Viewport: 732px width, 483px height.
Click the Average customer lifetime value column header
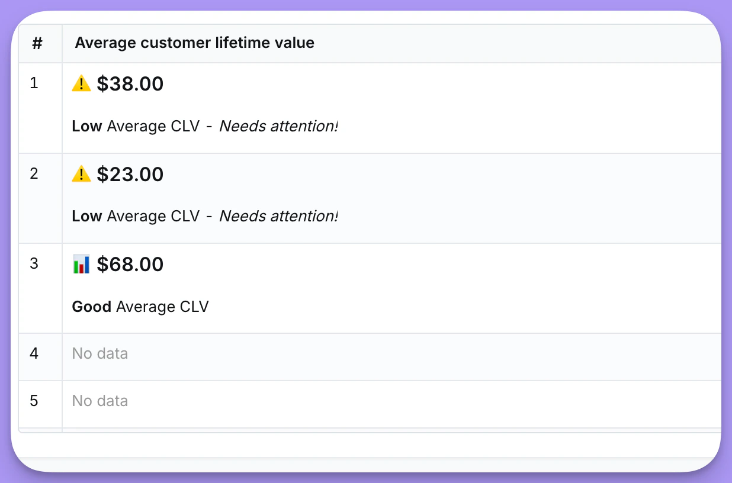click(x=194, y=43)
